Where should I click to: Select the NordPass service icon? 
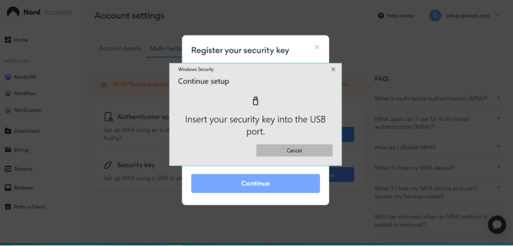[x=8, y=94]
